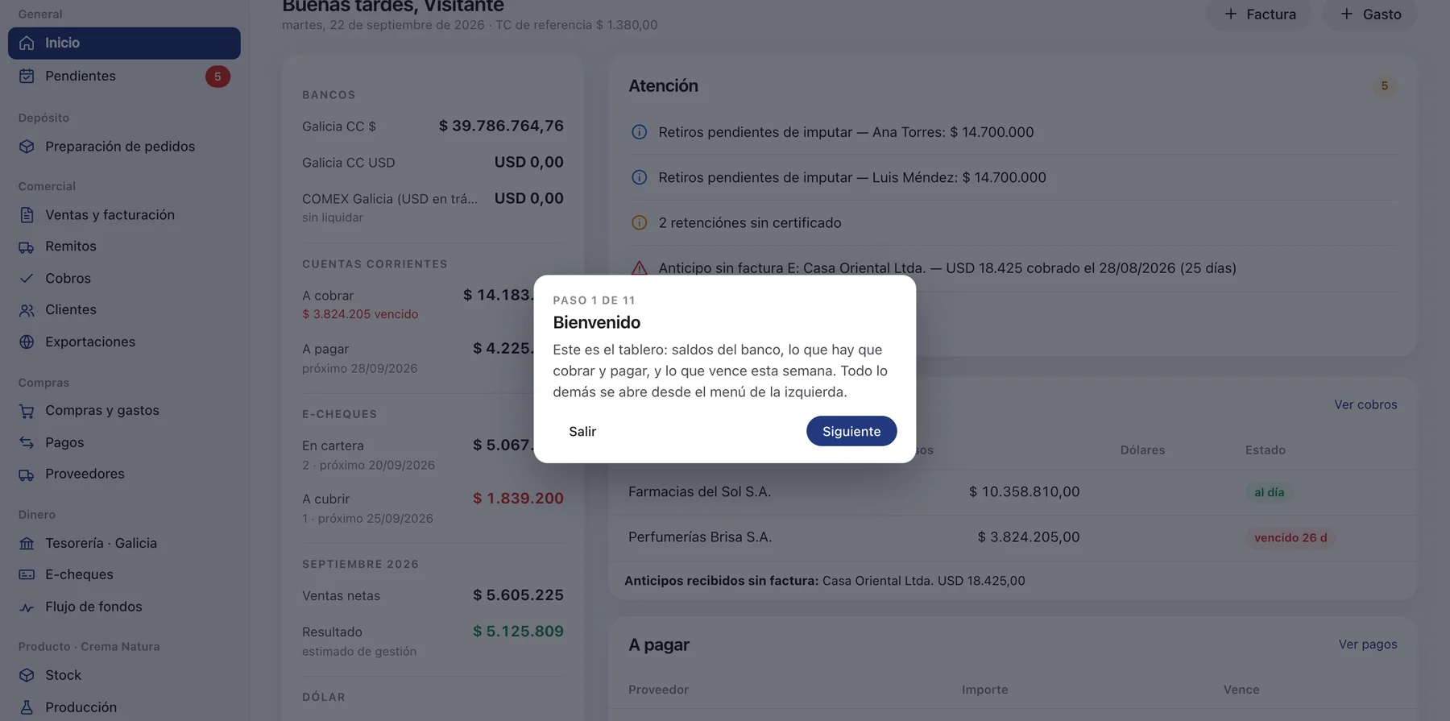Click the orange icon beside retenciones alert
Image resolution: width=1450 pixels, height=721 pixels.
(639, 222)
